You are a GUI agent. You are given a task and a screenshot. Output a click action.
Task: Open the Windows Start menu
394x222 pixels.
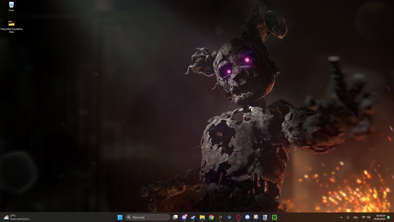pos(120,217)
